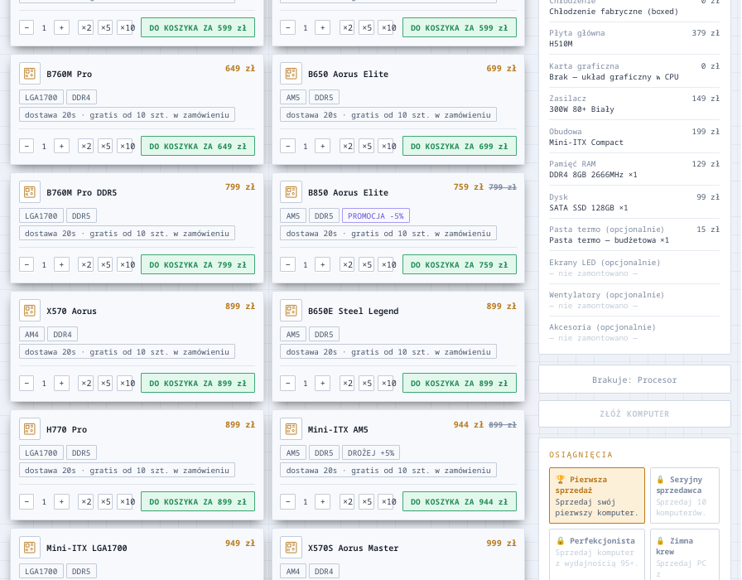Screen dimensions: 742x580
Task: Click the LGA1700 tag on B760M Pro
Action: [x=41, y=97]
